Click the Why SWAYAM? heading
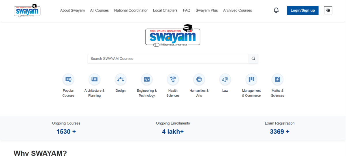 click(40, 153)
